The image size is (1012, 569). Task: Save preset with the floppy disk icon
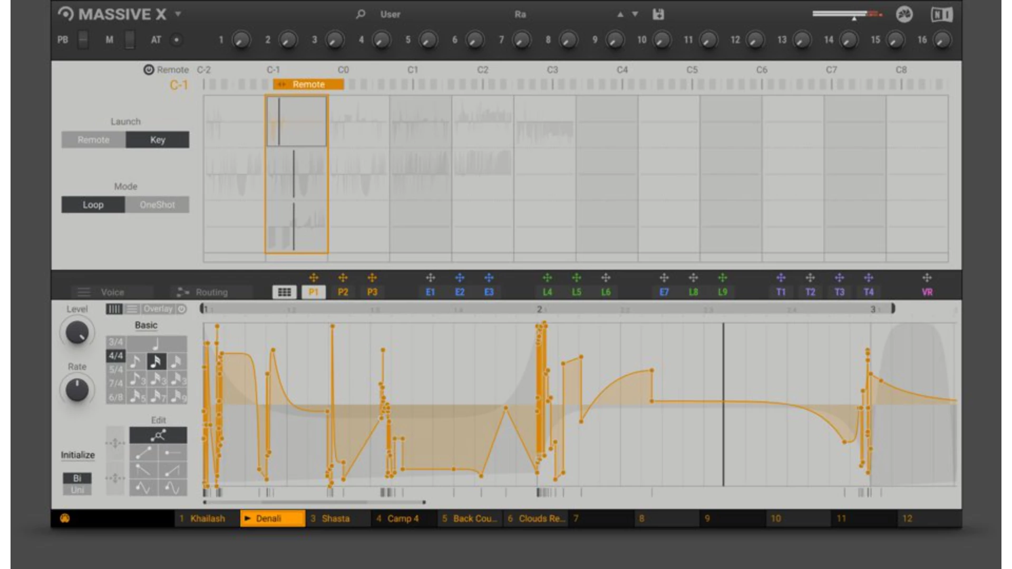[658, 14]
